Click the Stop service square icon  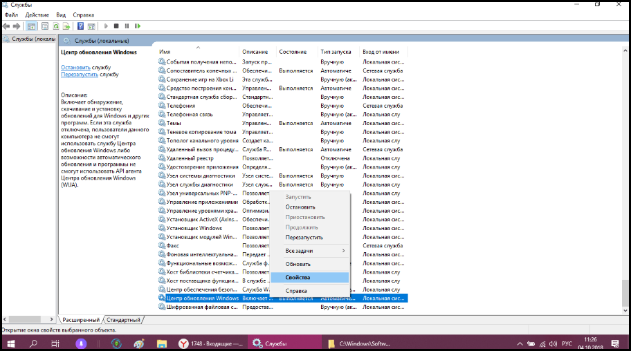pos(116,26)
